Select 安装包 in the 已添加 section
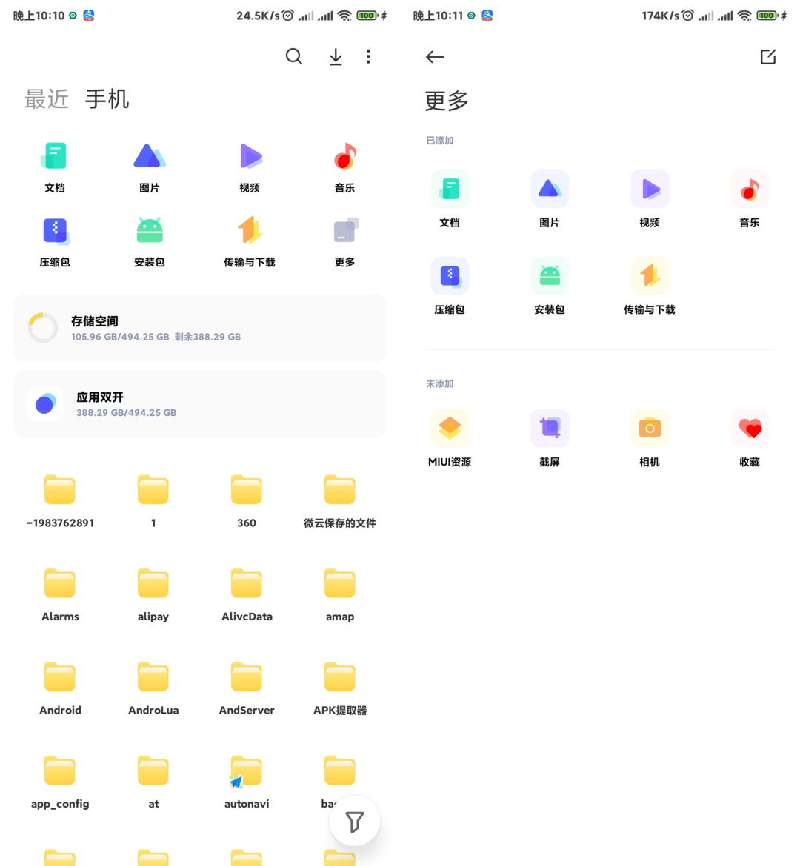The height and width of the screenshot is (866, 800). click(x=550, y=286)
